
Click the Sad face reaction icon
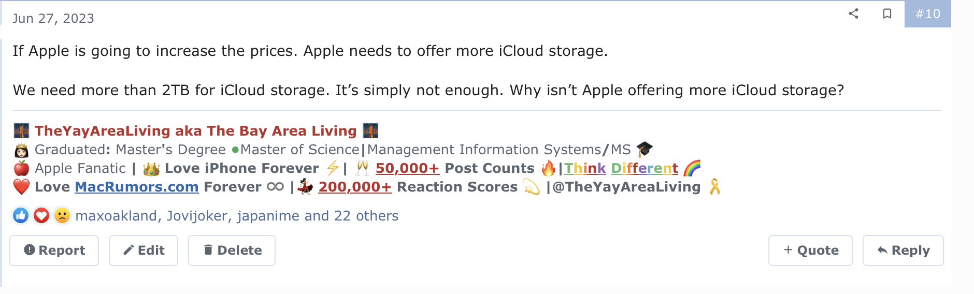[x=62, y=215]
